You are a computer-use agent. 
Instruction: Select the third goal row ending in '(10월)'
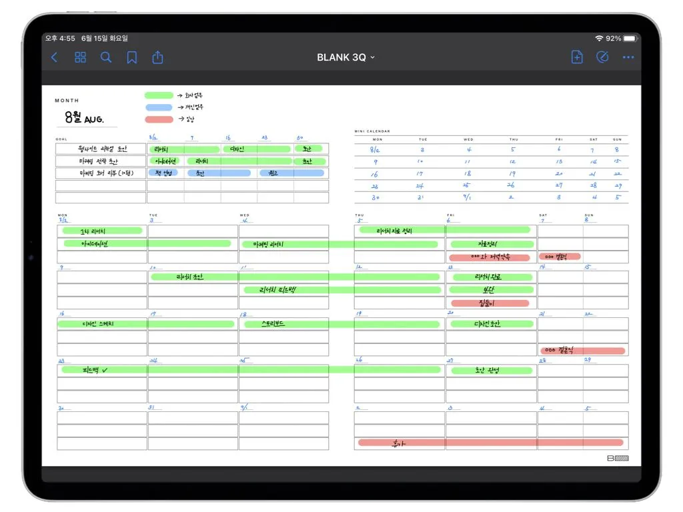(101, 173)
